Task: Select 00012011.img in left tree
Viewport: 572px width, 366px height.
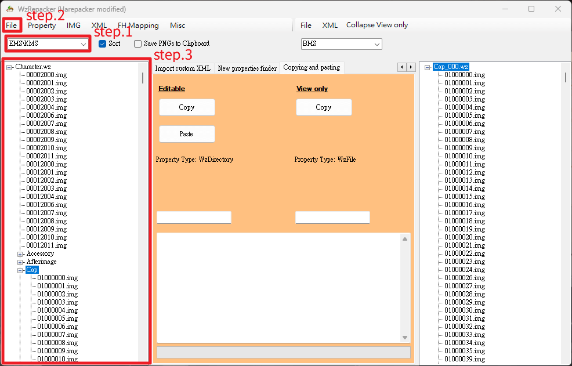Action: [46, 245]
